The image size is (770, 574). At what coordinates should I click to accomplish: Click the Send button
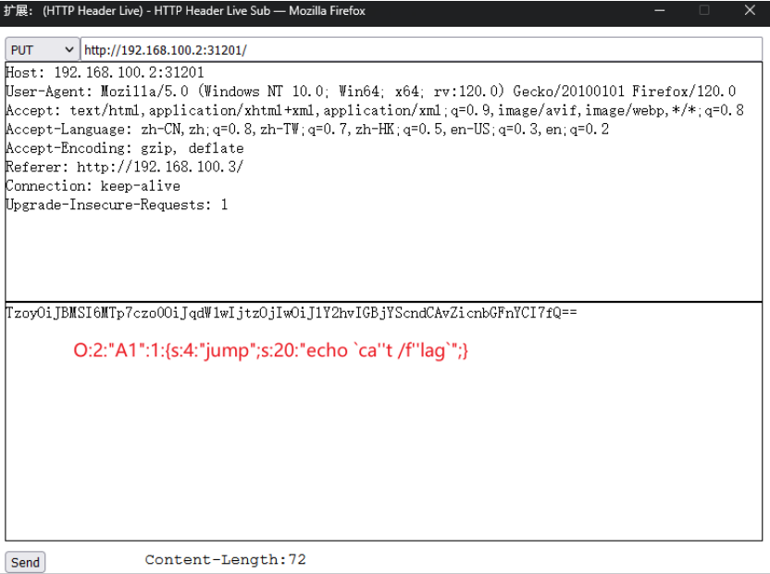[x=25, y=562]
